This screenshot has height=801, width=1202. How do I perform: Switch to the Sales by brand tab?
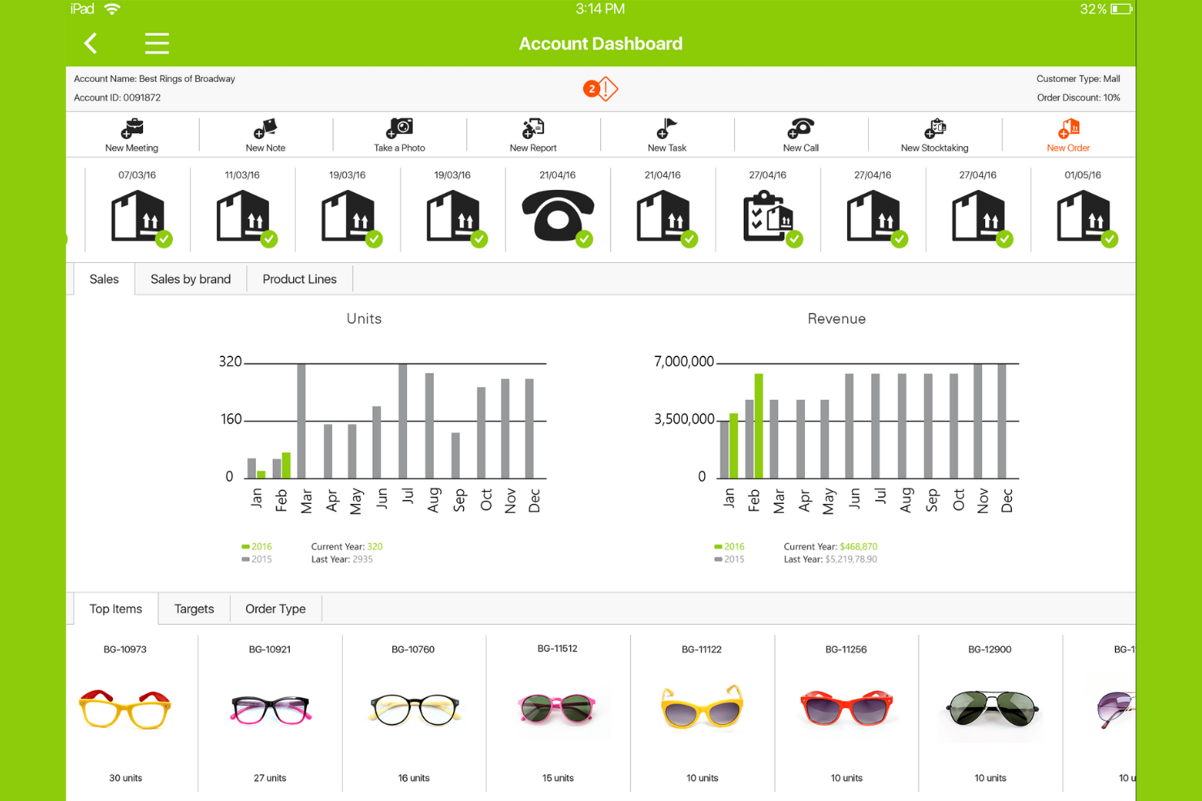190,278
